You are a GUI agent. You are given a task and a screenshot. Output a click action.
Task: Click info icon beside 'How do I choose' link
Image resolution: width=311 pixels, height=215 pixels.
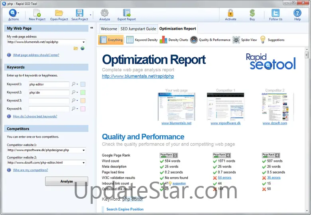9,116
